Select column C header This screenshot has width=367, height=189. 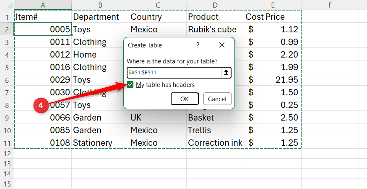coord(158,5)
